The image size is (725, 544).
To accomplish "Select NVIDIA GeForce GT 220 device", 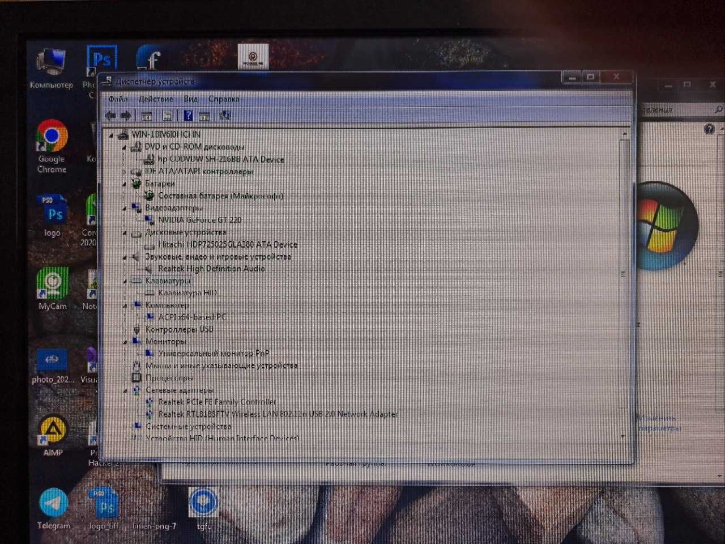I will tap(199, 220).
